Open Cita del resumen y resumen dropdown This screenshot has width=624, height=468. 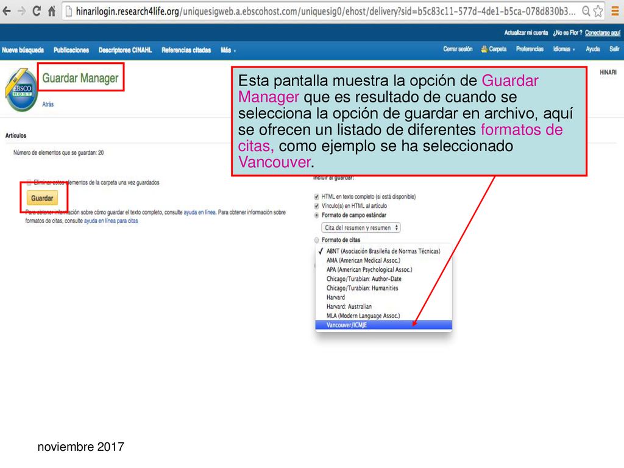click(361, 228)
